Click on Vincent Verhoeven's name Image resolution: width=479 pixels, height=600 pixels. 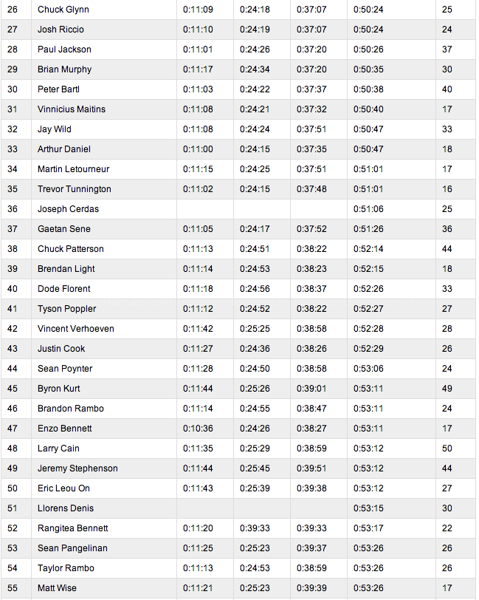(76, 329)
